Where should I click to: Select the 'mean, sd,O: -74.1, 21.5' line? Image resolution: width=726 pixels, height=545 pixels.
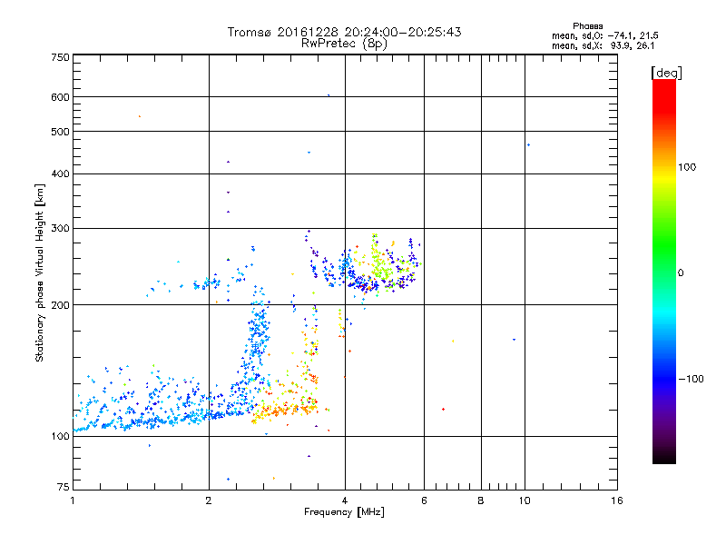coord(604,35)
